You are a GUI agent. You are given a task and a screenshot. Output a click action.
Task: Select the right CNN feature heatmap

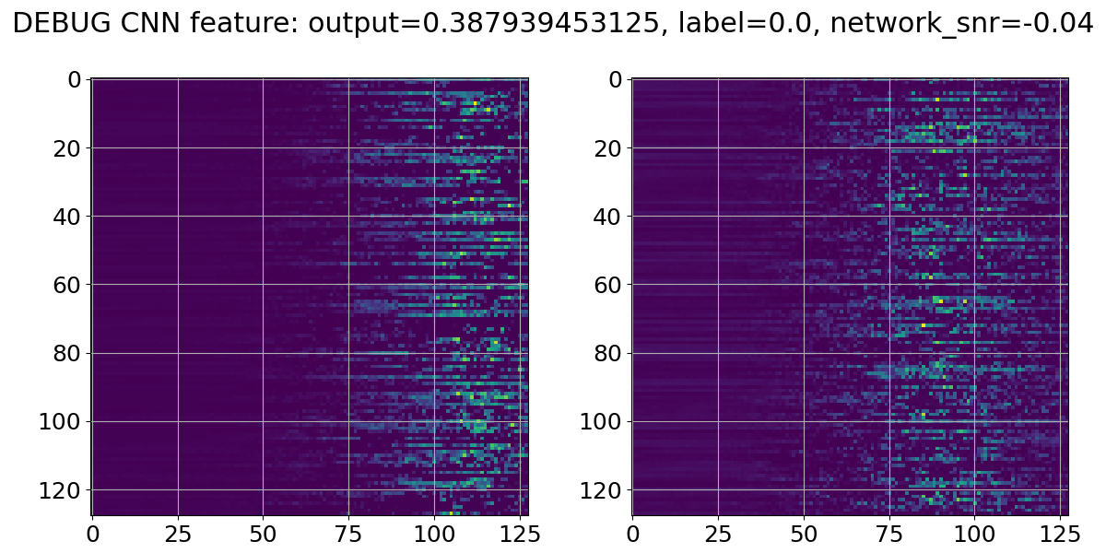click(850, 297)
